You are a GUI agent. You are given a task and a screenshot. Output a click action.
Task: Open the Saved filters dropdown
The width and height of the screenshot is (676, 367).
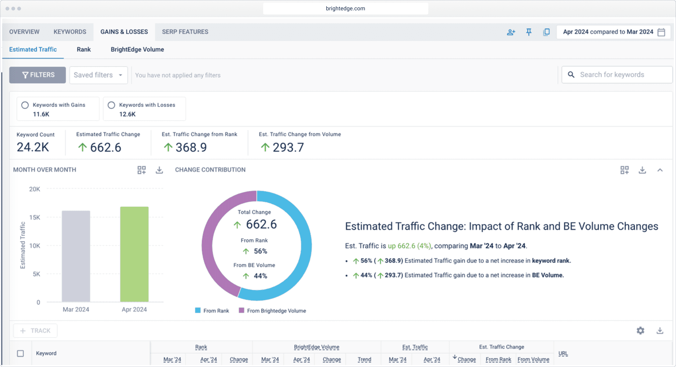tap(98, 75)
